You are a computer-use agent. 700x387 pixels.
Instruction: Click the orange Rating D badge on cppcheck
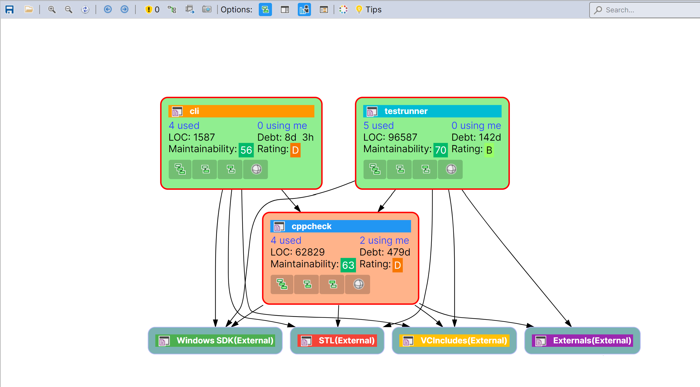click(x=397, y=265)
